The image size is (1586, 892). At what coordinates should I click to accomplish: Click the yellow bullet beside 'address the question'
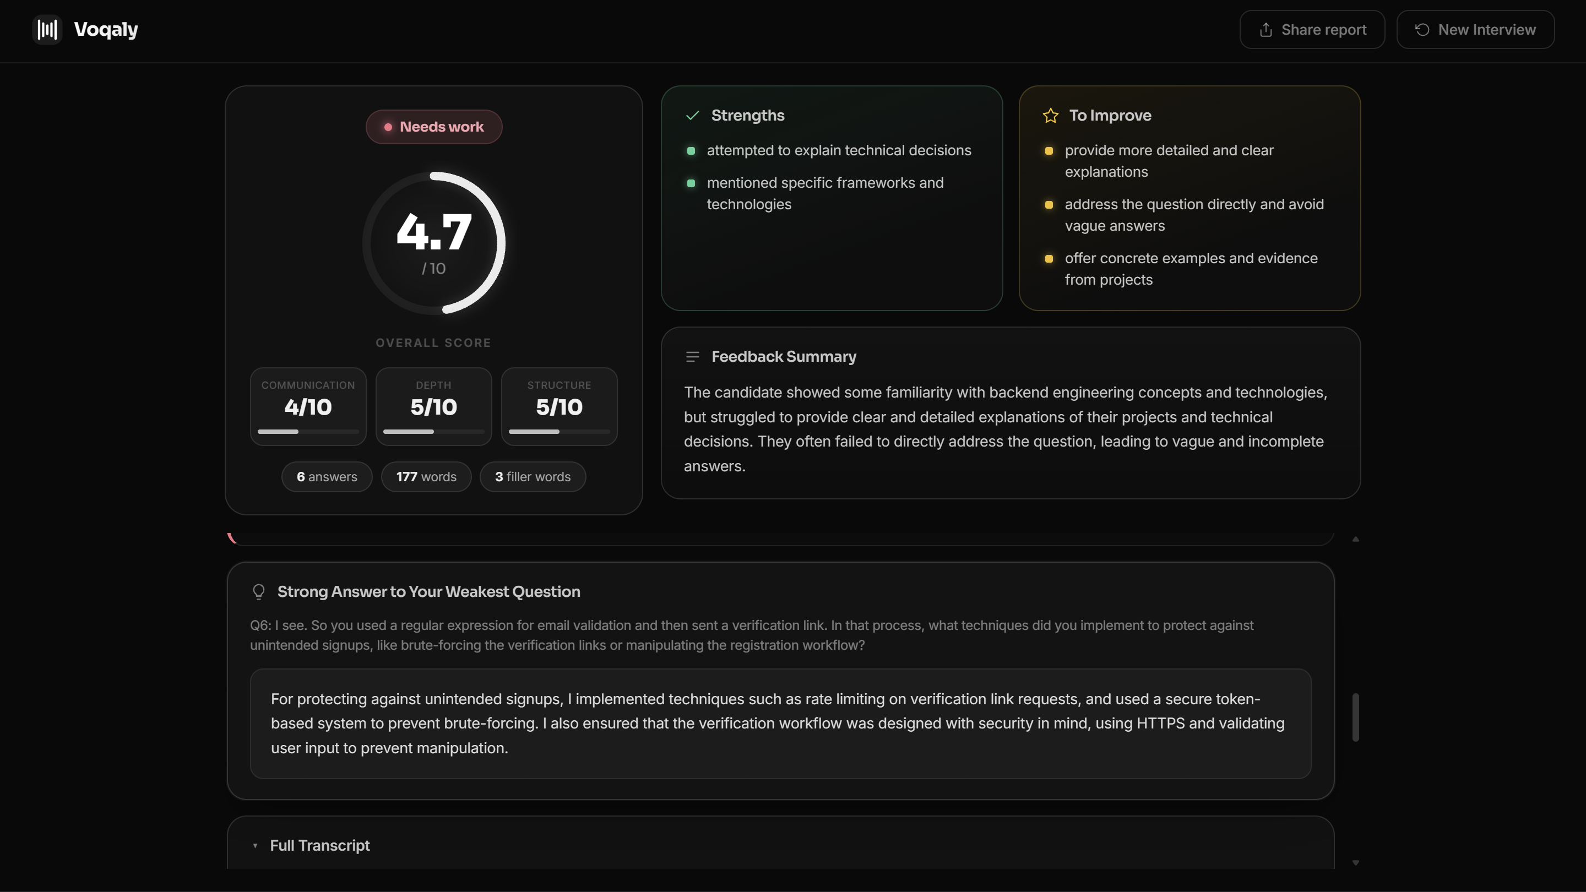coord(1049,205)
